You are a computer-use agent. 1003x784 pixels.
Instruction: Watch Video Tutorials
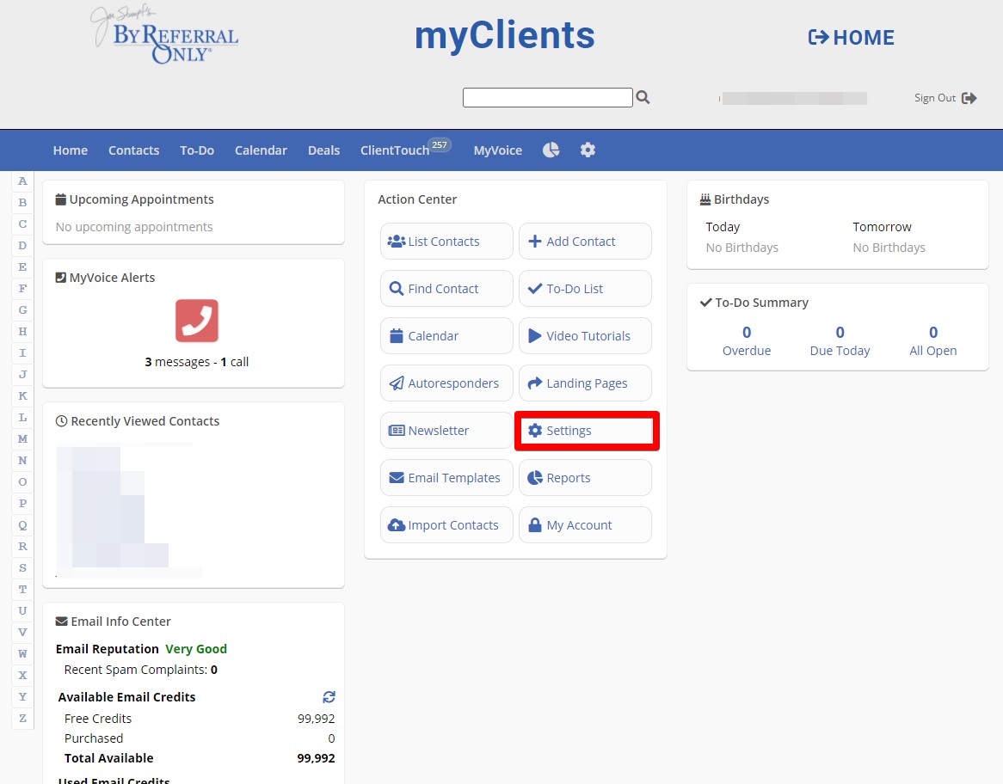point(585,336)
